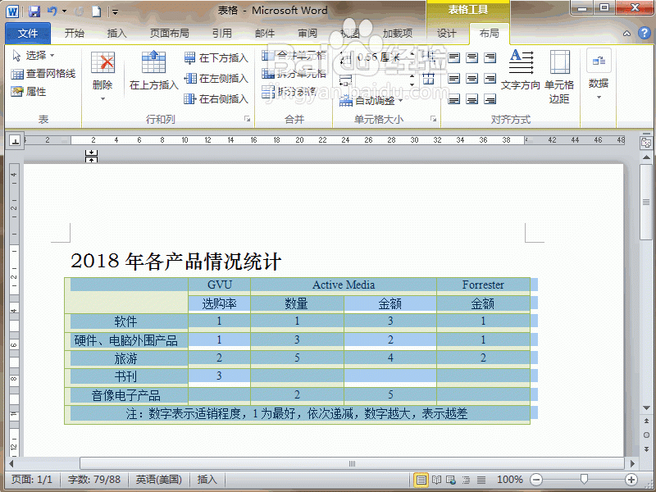Merge cells with 合并单元格

click(x=294, y=54)
